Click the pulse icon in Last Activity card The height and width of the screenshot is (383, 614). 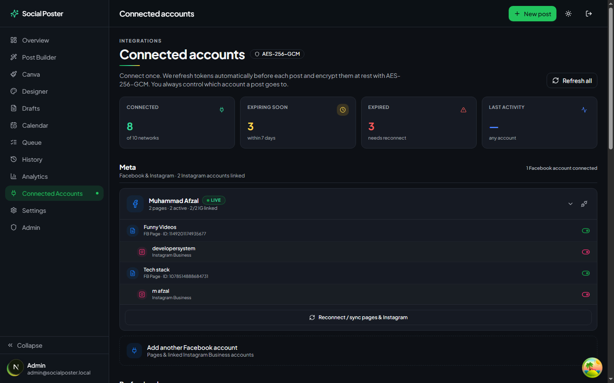pos(584,110)
